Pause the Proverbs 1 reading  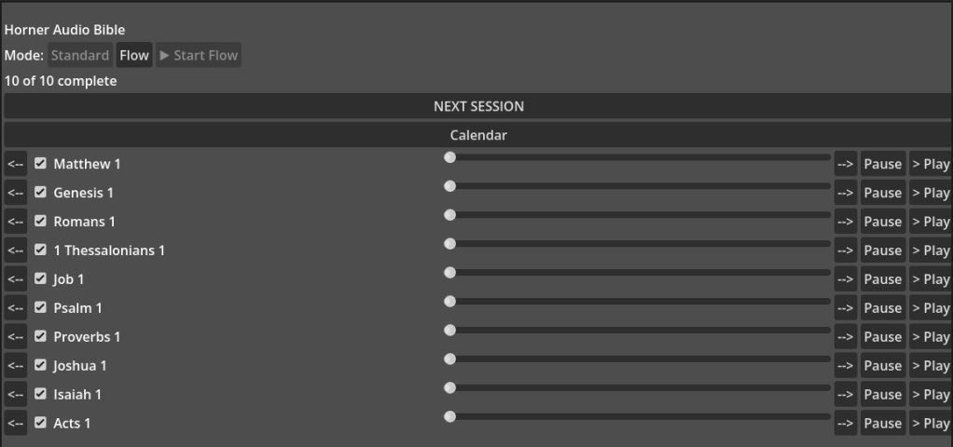point(883,337)
